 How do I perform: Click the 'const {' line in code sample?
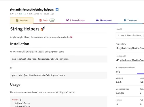coord(17,100)
